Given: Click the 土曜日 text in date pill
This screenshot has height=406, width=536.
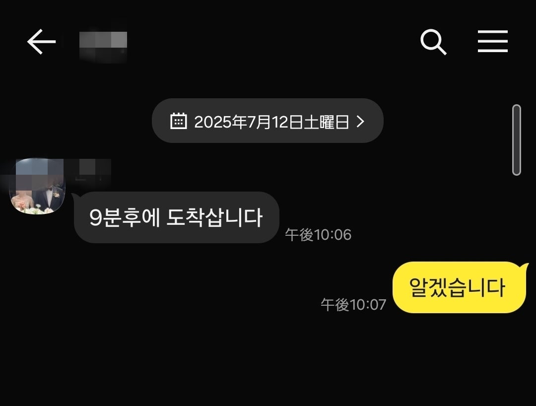Looking at the screenshot, I should (x=327, y=122).
